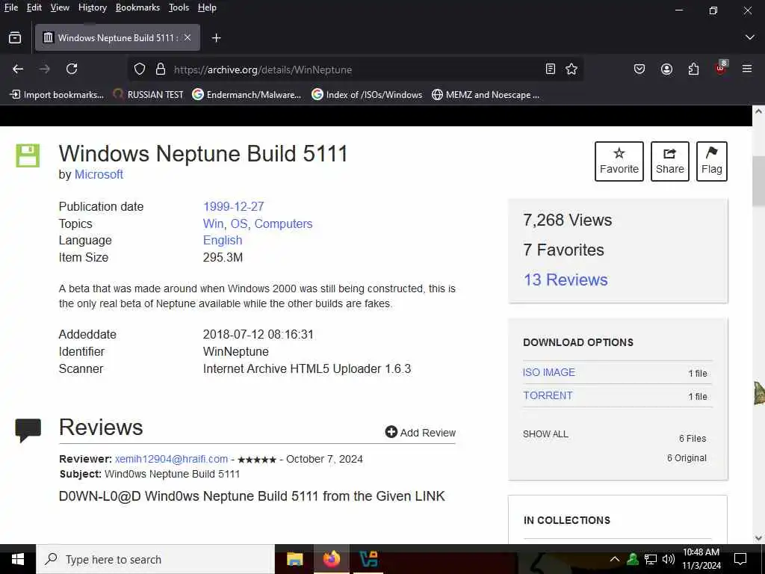
Task: Open the extensions puzzle icon
Action: coord(694,70)
